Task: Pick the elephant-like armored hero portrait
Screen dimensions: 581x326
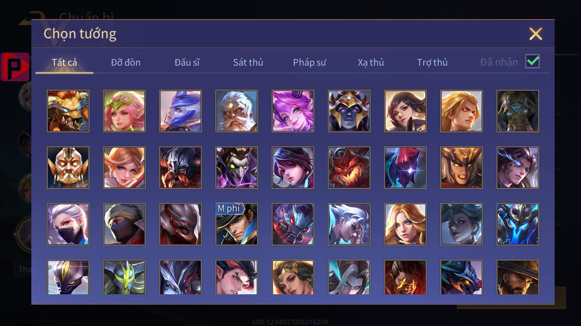Action: (518, 111)
